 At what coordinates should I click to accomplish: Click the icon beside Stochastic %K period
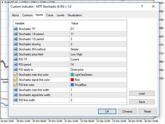(x=16, y=34)
